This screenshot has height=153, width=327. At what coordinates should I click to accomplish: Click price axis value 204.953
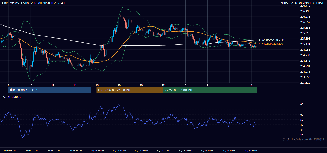(305, 50)
